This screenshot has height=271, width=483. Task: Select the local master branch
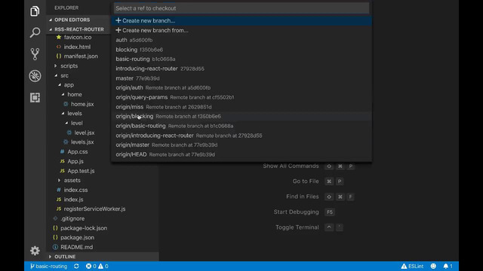point(241,78)
